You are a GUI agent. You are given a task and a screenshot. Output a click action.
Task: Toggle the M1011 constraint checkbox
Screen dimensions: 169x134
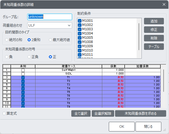coord(80,55)
